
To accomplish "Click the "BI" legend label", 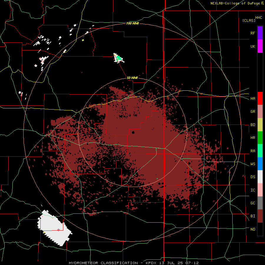I will 253,216.
